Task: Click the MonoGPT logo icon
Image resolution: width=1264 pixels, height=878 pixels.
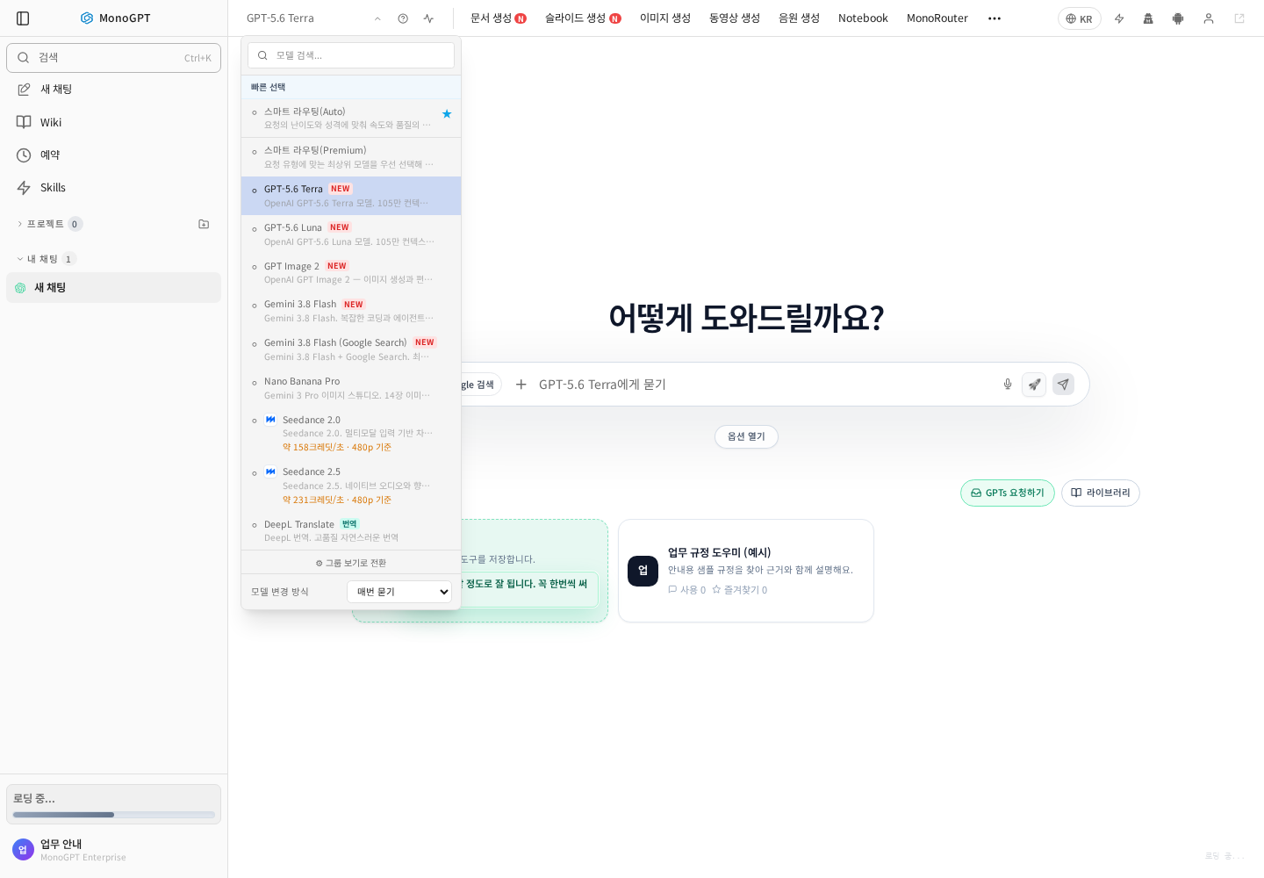Action: pos(87,18)
